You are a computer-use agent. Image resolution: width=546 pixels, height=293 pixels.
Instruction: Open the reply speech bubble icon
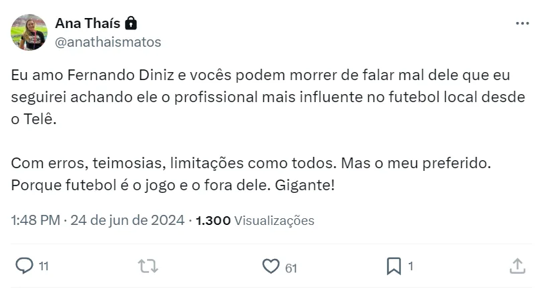pos(24,266)
